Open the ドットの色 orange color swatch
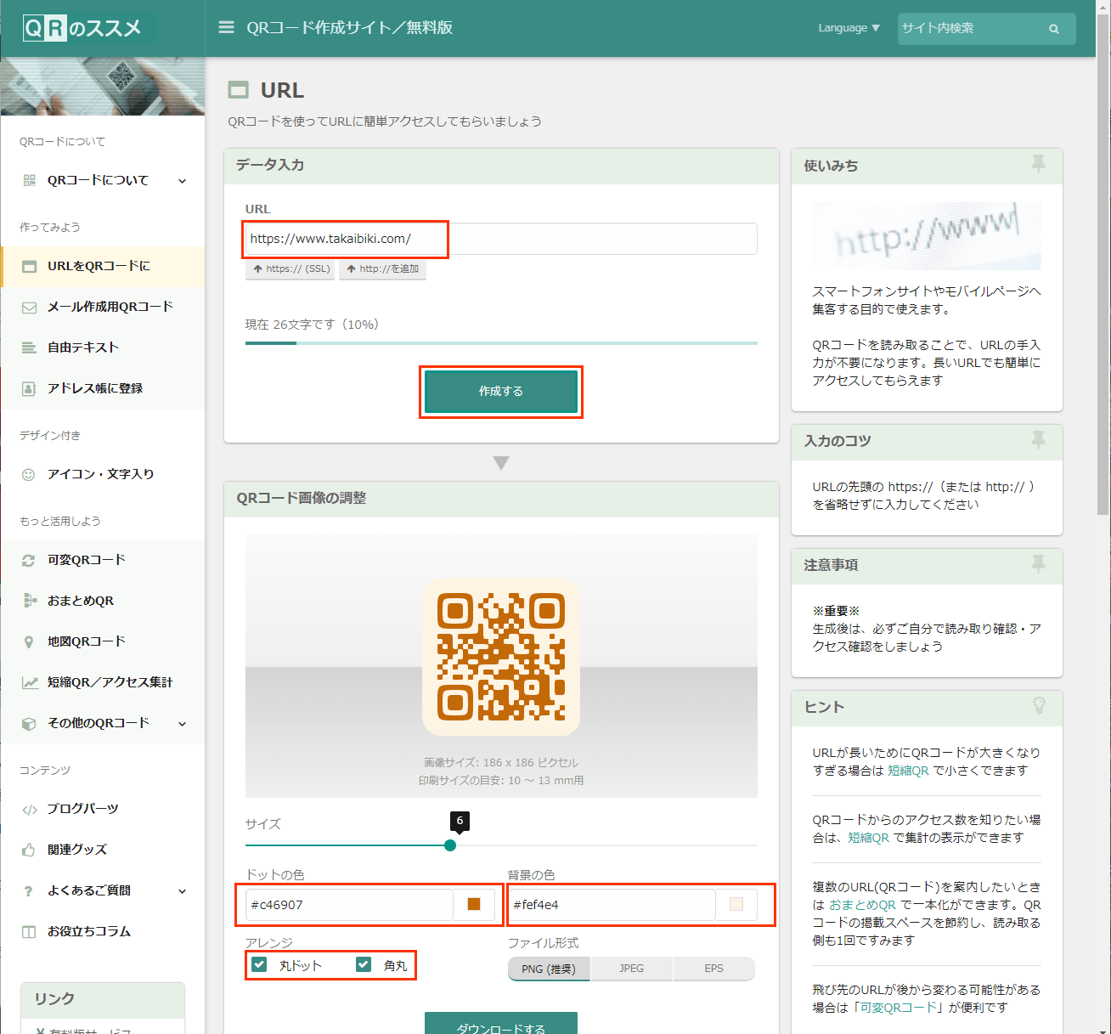Viewport: 1111px width, 1034px height. point(474,904)
